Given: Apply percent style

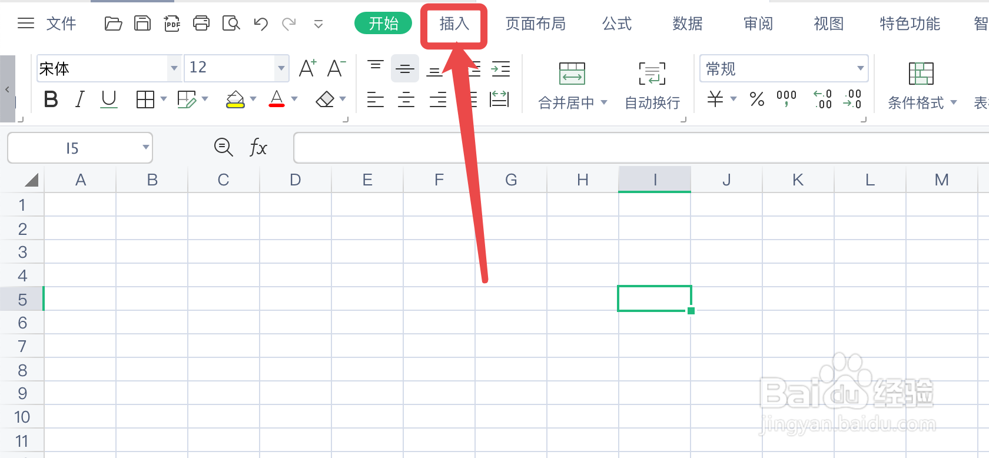Looking at the screenshot, I should coord(757,99).
